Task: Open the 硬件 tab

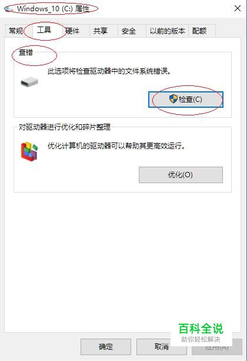Action: click(x=72, y=31)
